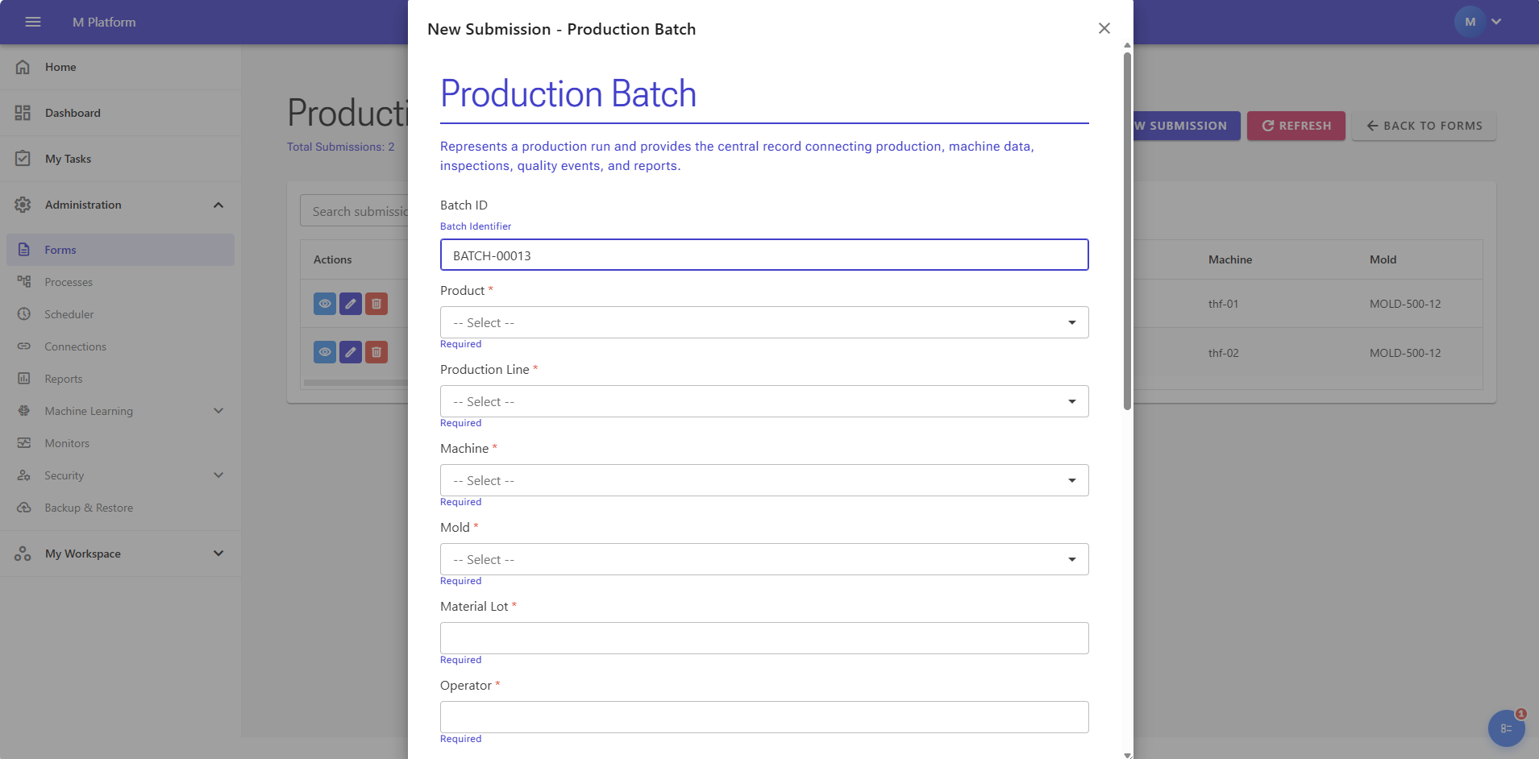The width and height of the screenshot is (1539, 759).
Task: Click the Connections link icon
Action: (x=24, y=346)
